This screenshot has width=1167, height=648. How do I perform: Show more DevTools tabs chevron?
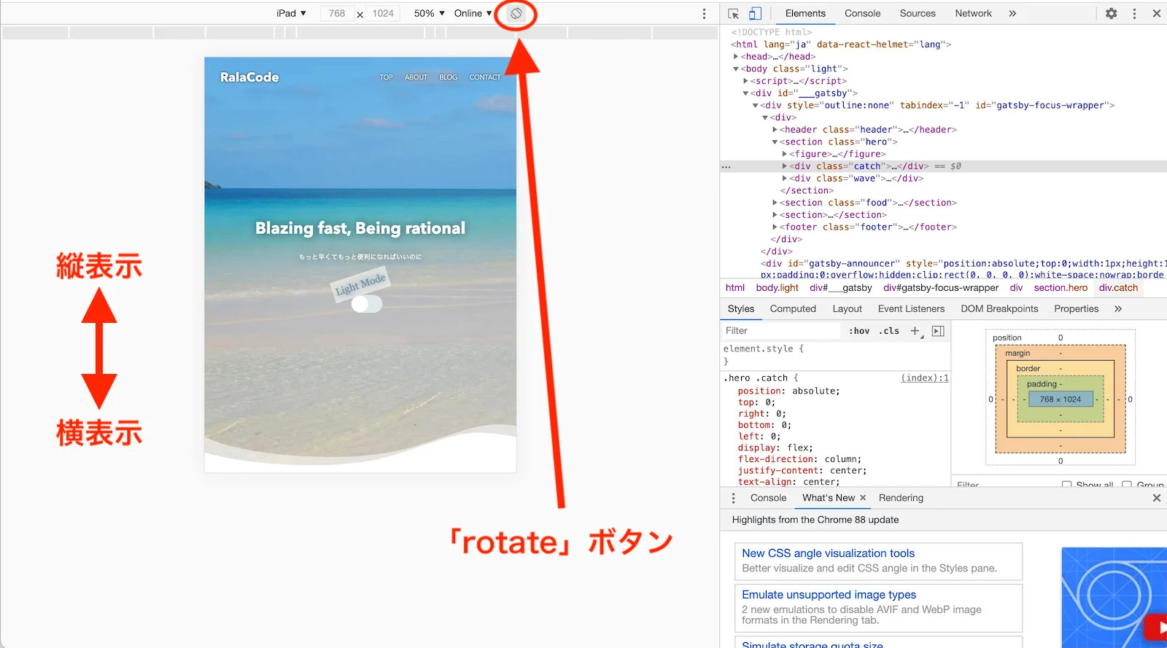click(1012, 14)
